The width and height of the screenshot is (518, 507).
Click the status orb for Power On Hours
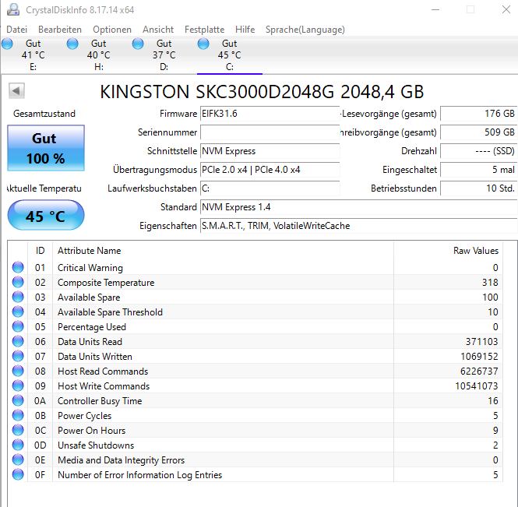[18, 430]
